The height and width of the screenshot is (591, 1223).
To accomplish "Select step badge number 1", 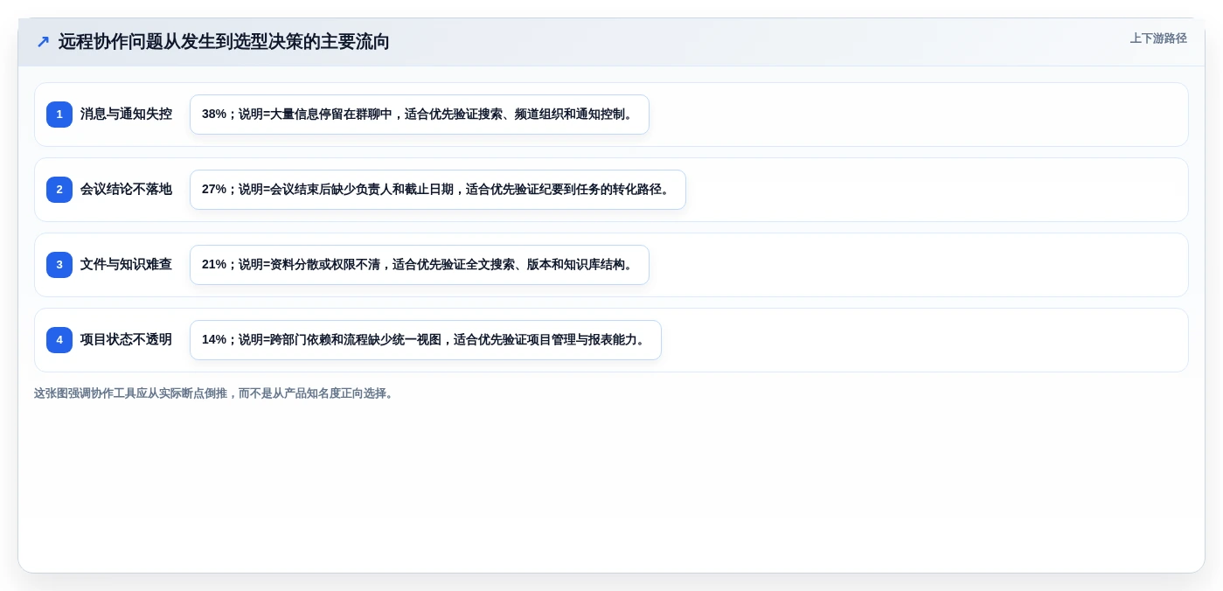I will point(59,115).
